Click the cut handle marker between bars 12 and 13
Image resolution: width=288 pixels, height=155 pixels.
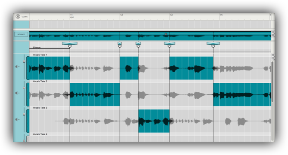(x=138, y=46)
